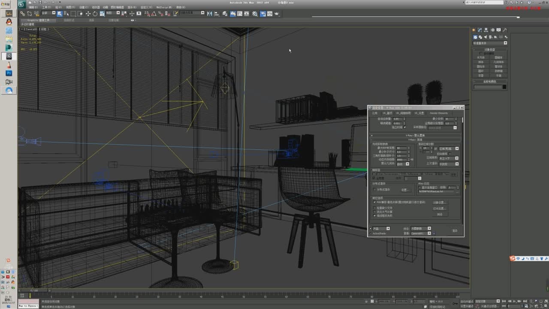Collapse the V-Ray 系统 rollout
549x309 pixels.
coord(415,139)
